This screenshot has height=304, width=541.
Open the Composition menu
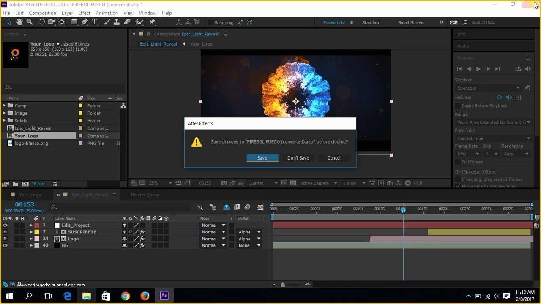pyautogui.click(x=42, y=13)
